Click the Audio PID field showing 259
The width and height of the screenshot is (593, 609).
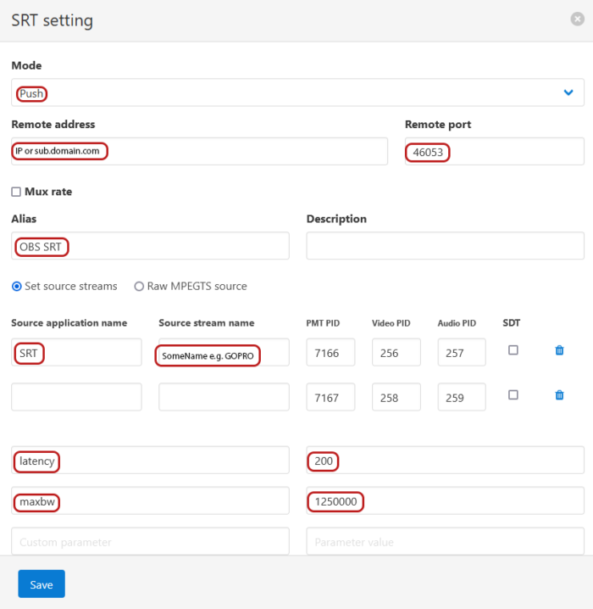[x=462, y=397]
